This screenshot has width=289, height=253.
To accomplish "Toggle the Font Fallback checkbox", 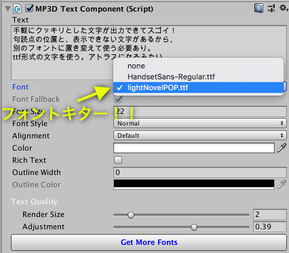I will click(118, 99).
